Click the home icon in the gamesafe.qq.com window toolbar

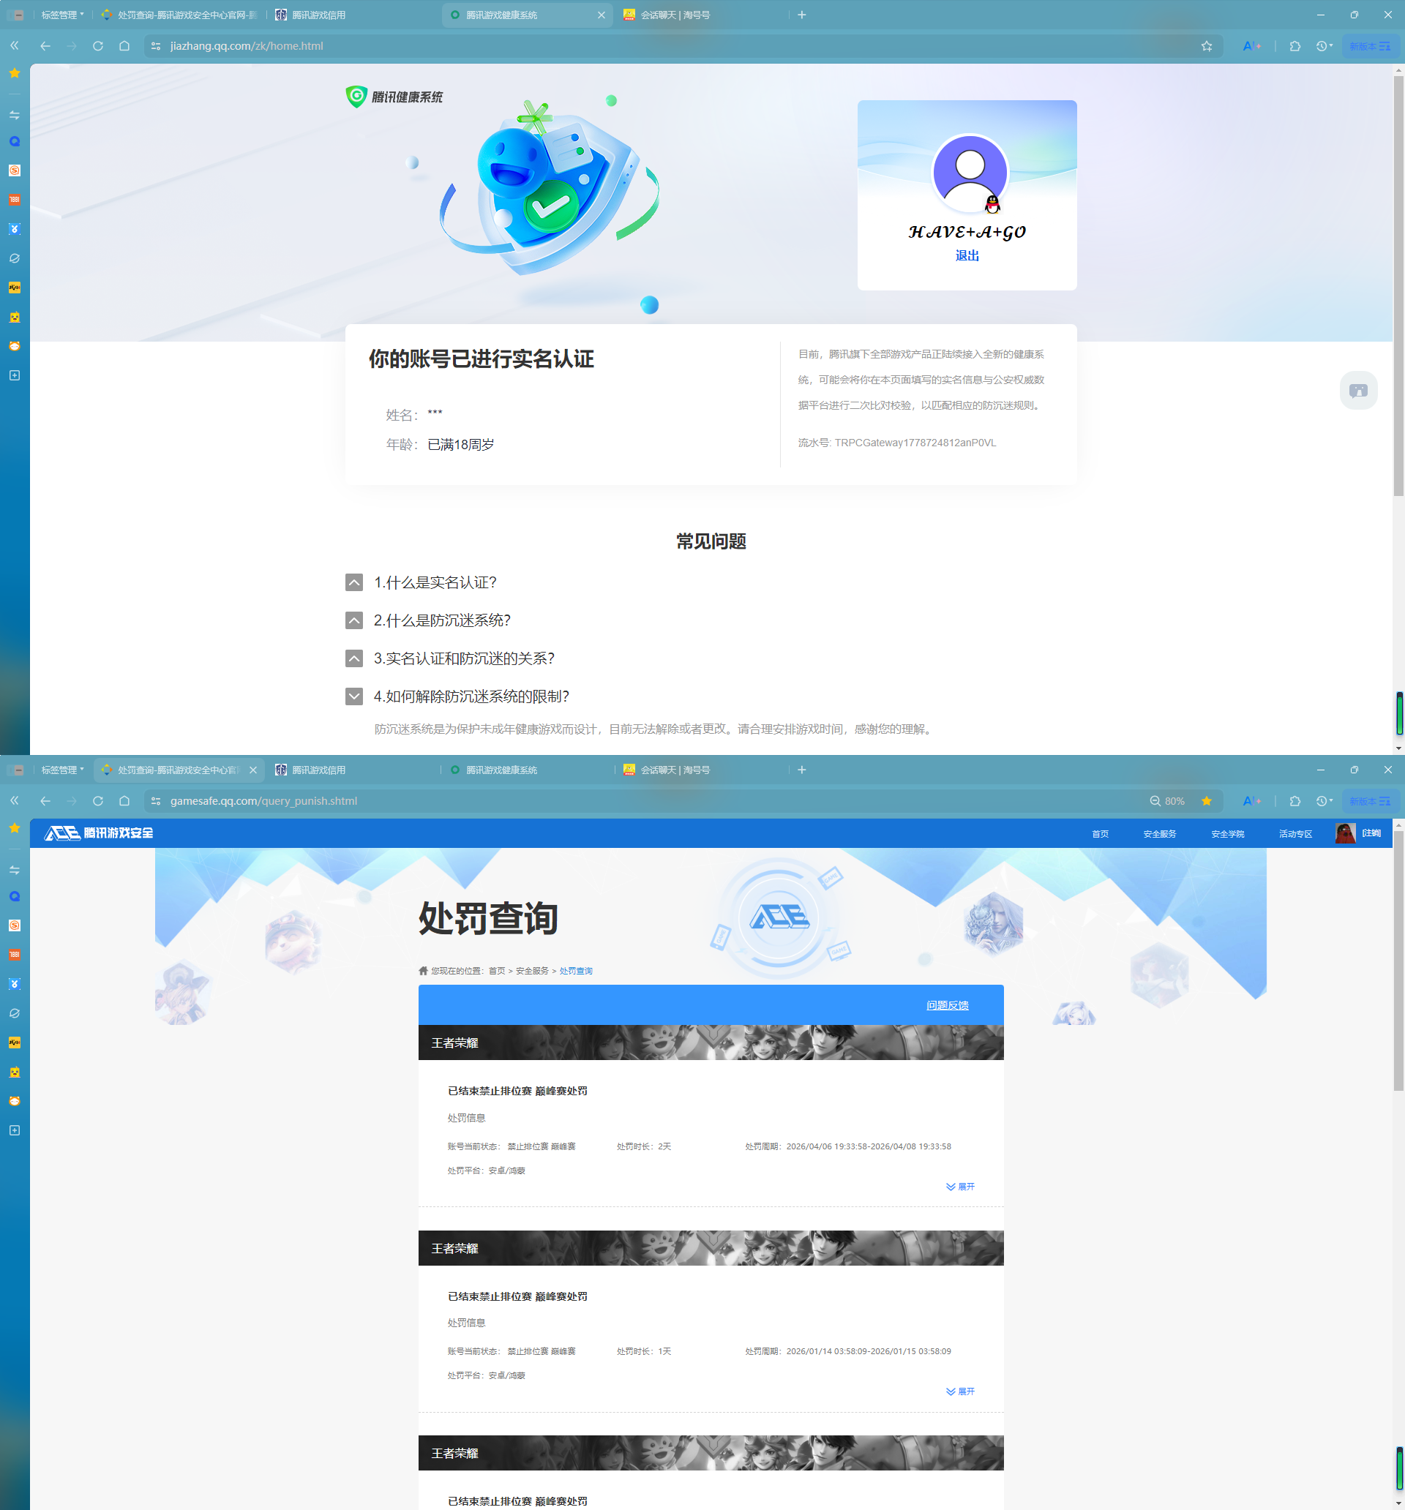pyautogui.click(x=124, y=801)
